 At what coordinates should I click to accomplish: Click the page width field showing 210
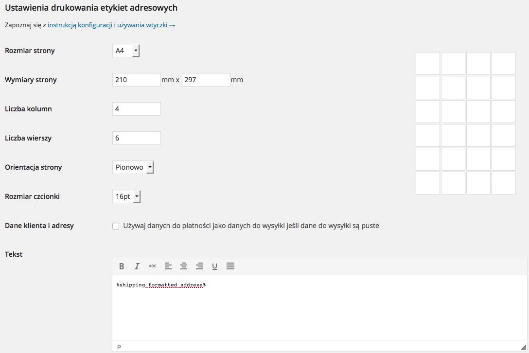(136, 80)
